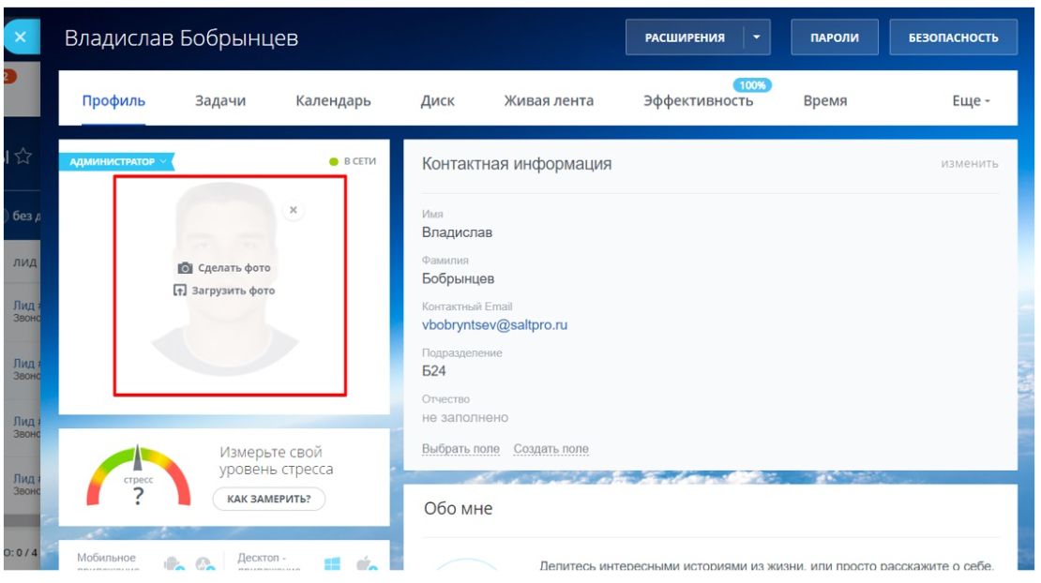Click the name Владислав field value

click(x=457, y=232)
